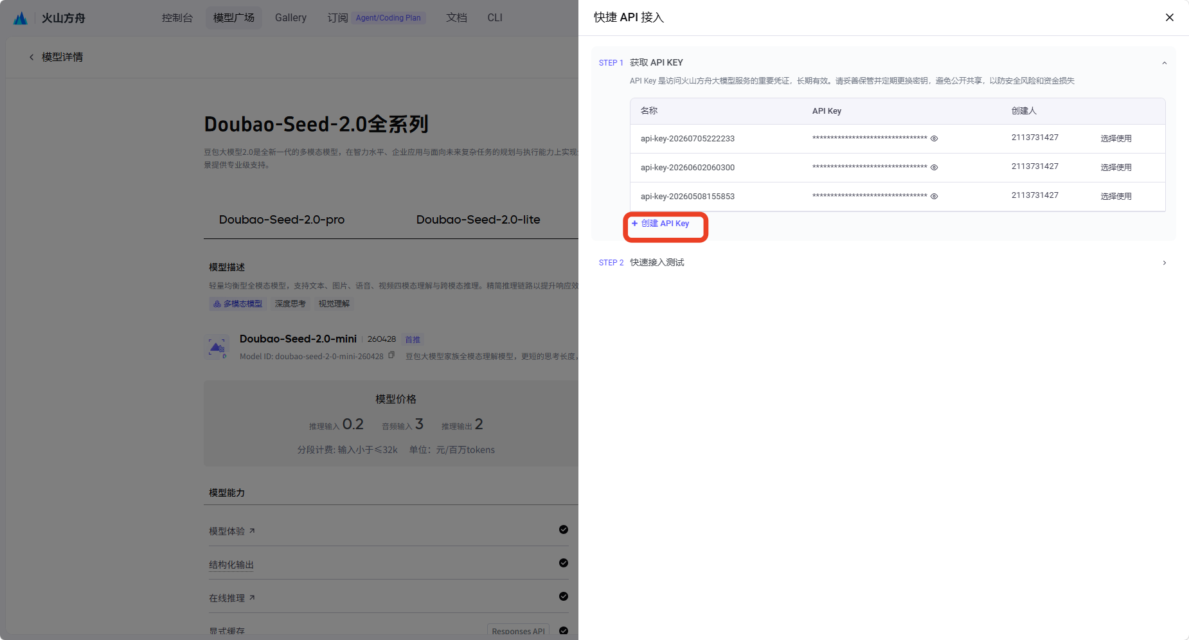
Task: Click 创建 API Key link
Action: click(x=660, y=224)
